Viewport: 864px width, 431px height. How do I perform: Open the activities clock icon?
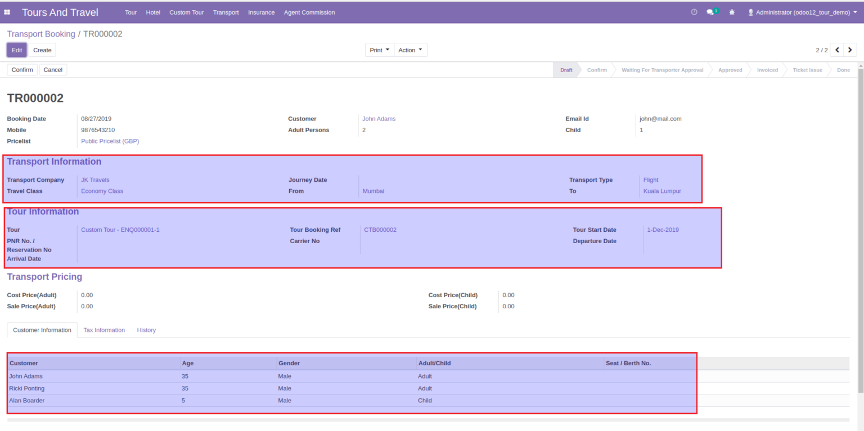[694, 12]
